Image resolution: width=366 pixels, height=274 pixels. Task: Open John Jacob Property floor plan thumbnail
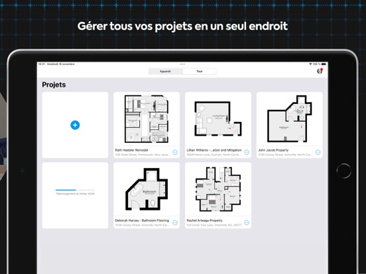(290, 119)
